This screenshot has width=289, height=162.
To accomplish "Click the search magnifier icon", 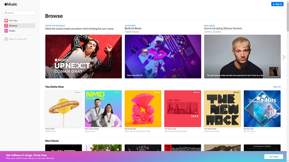I will click(6, 13).
